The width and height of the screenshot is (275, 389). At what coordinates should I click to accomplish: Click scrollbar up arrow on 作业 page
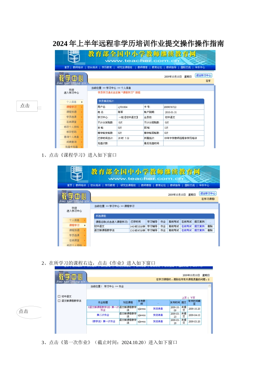(x=210, y=285)
